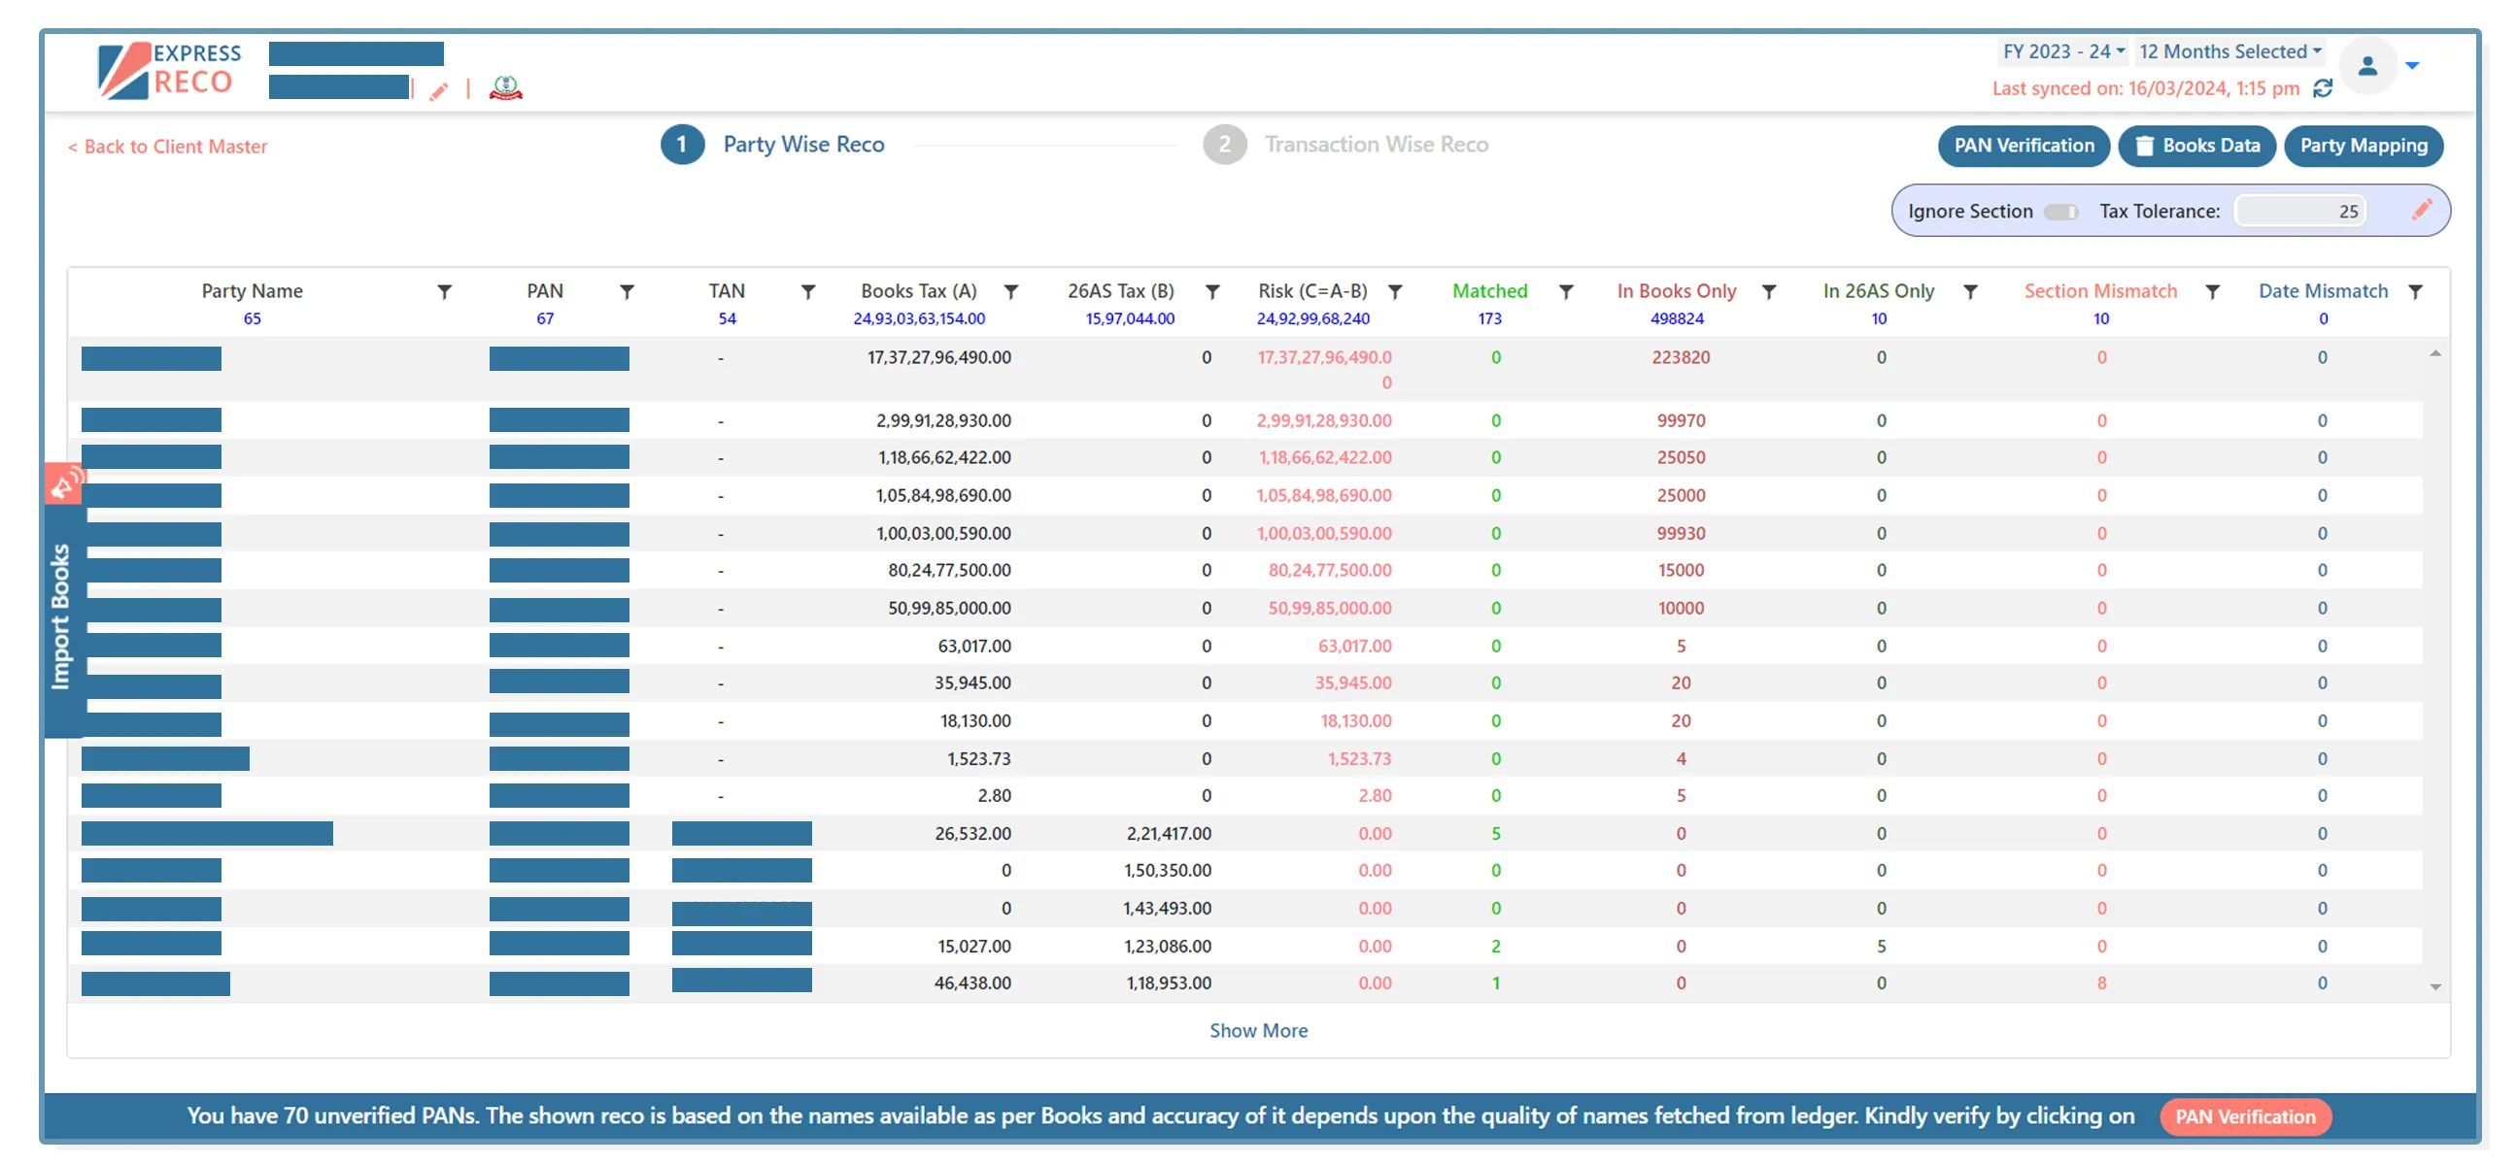
Task: Filter the Party Name column
Action: (x=444, y=292)
